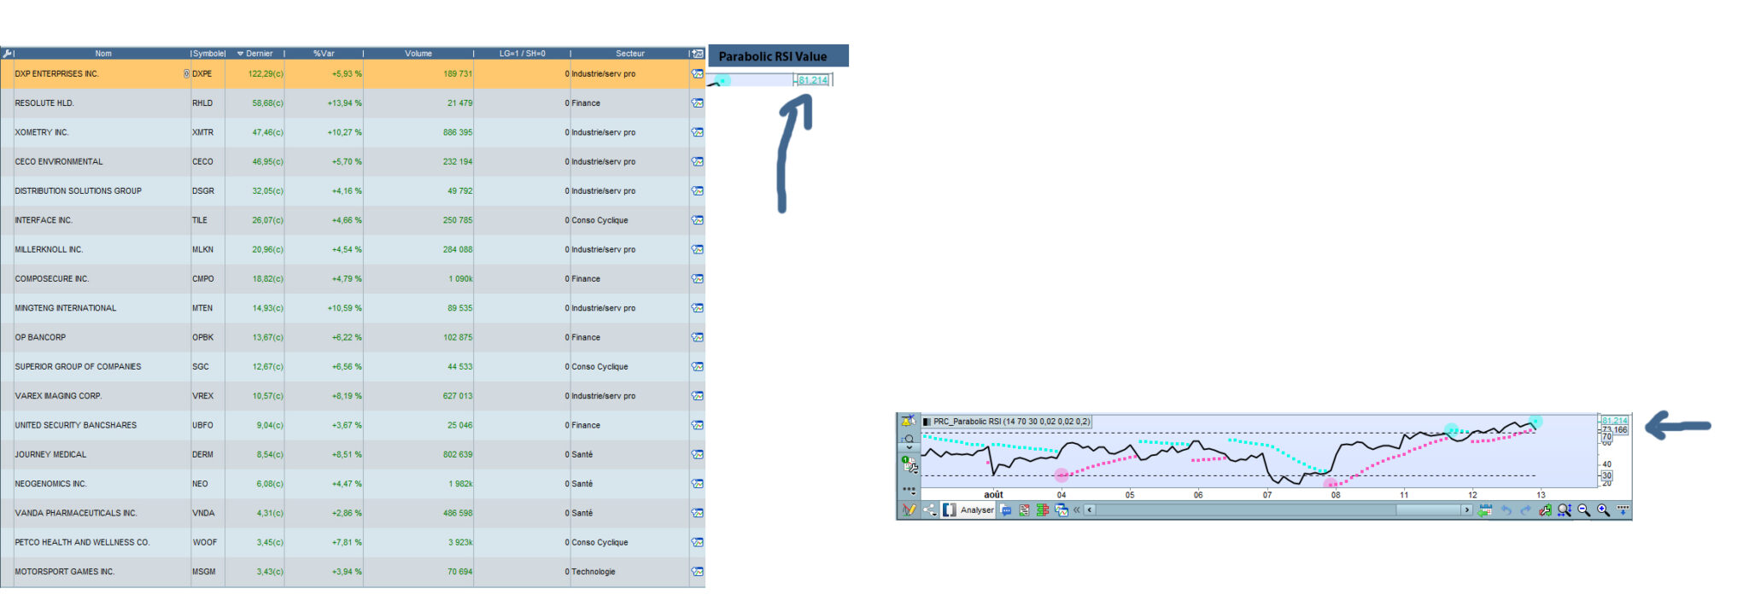This screenshot has height=606, width=1749.
Task: Click the registered mark beside DXP ENTERPRISES
Action: point(186,73)
